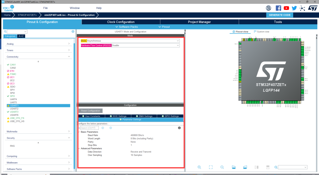Screen dimensions: 319x175
Task: Open the Window menu
Action: tap(75, 8)
